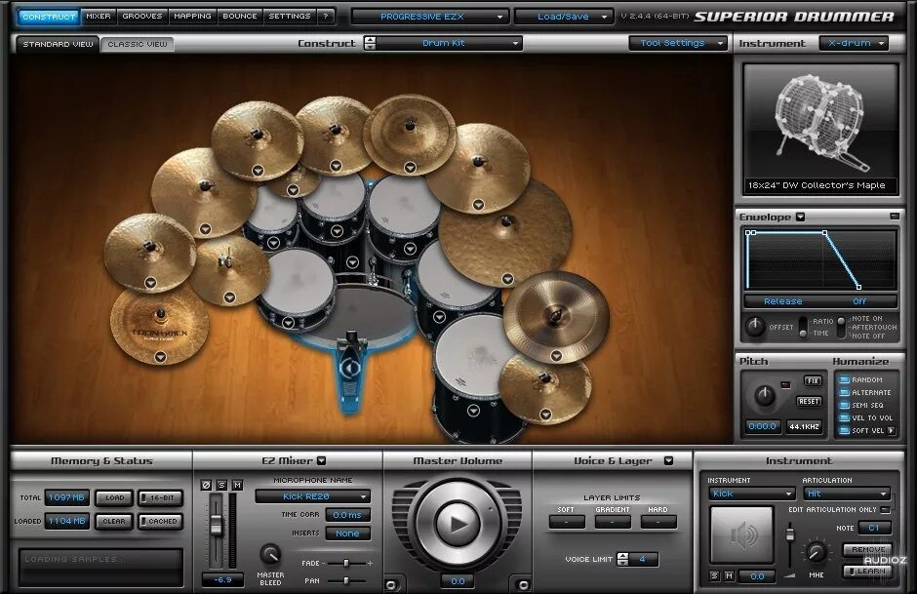Click the Construct up/down stepper arrows
The image size is (917, 594).
pos(370,43)
